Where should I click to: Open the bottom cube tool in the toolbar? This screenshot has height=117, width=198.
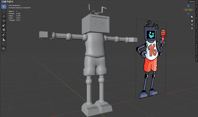4,49
